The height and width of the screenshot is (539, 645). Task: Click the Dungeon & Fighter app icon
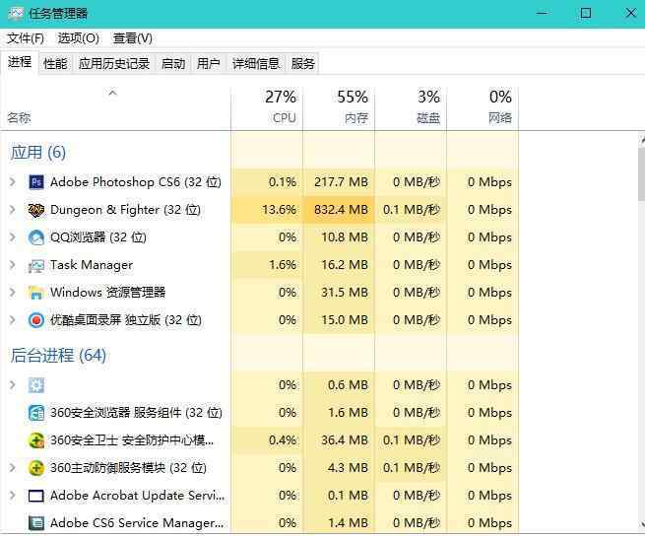(36, 210)
